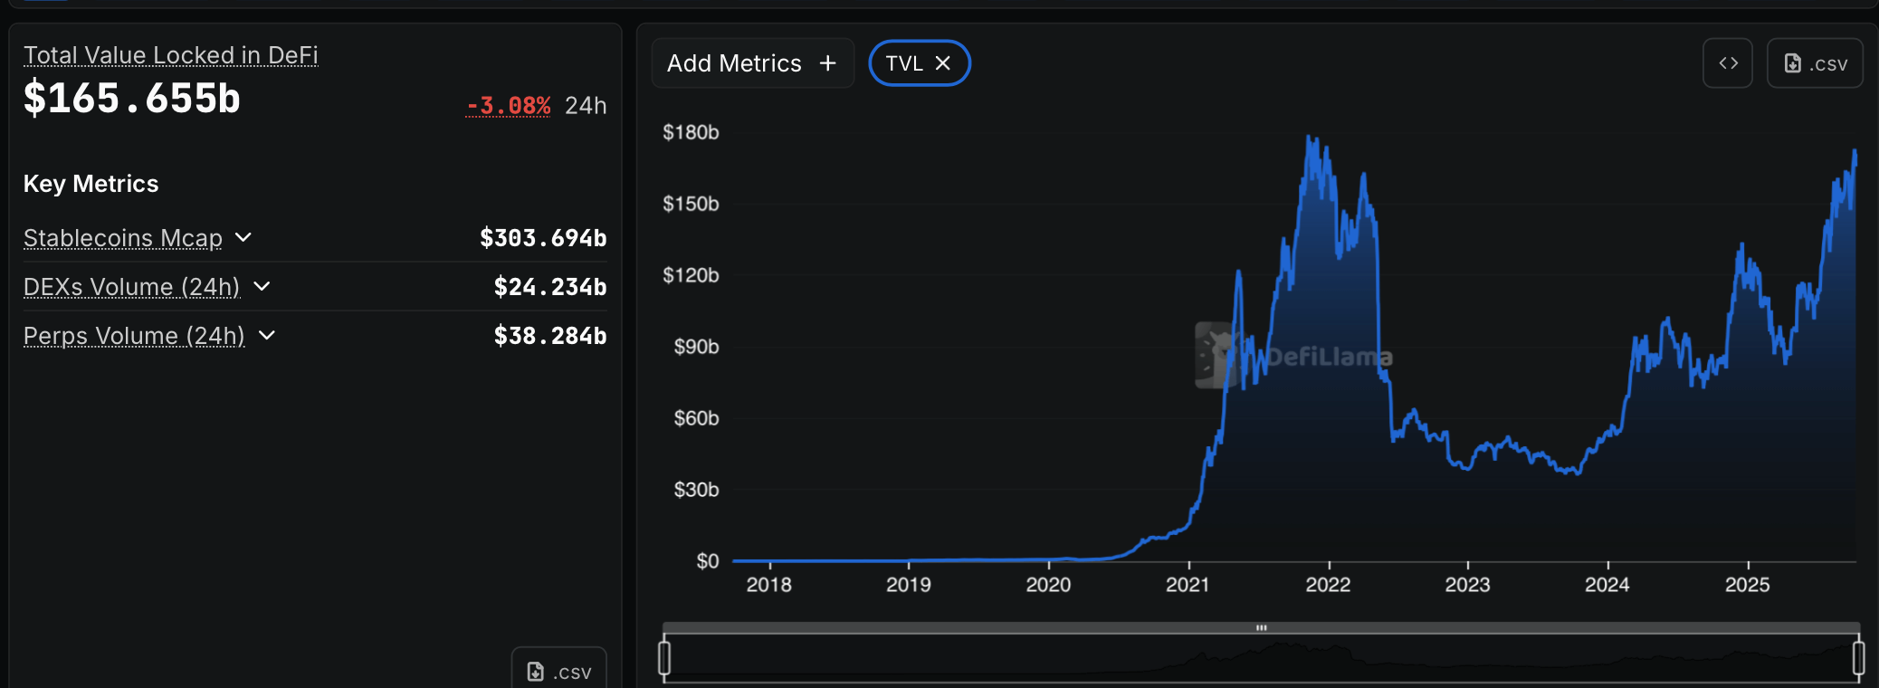Click the 2022 marker on the time axis
Screen dimensions: 1879x688
[1328, 585]
